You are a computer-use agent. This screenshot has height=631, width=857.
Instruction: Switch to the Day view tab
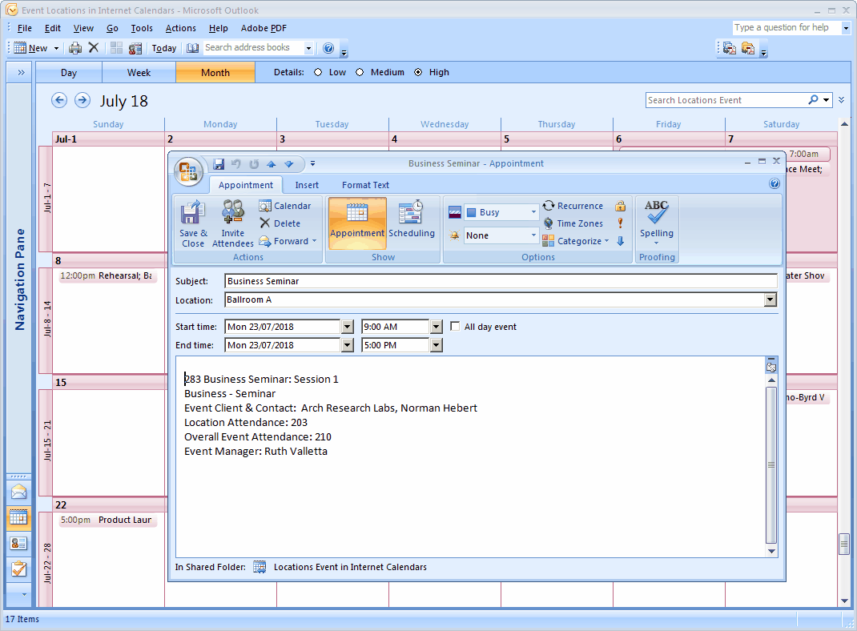(x=69, y=73)
